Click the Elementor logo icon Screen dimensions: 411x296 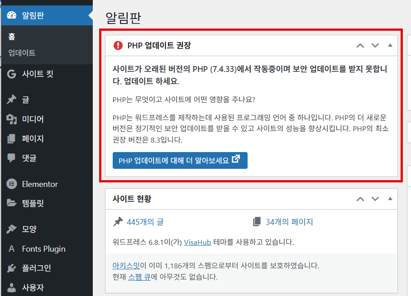coord(11,184)
